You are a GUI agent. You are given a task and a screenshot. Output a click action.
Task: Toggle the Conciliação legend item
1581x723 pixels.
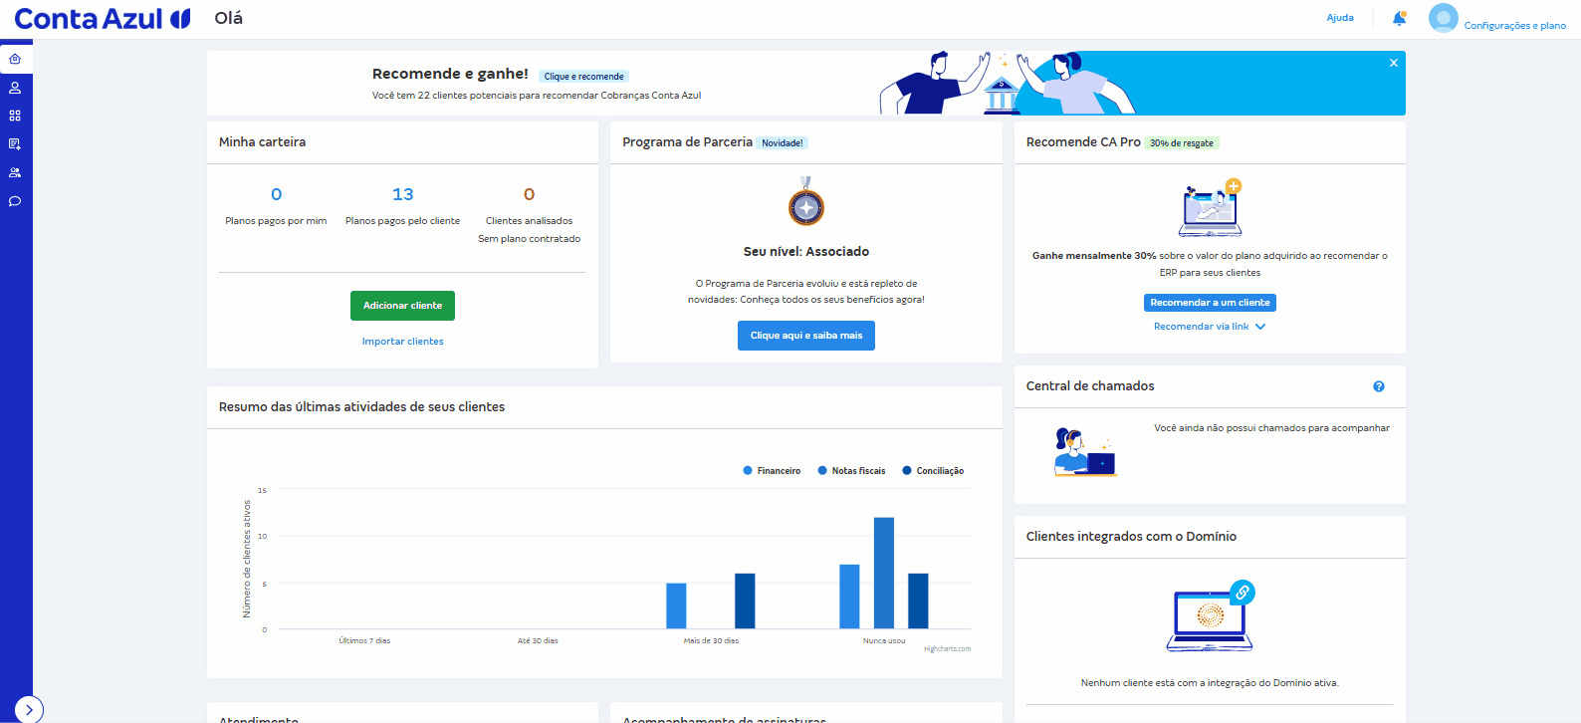(933, 471)
